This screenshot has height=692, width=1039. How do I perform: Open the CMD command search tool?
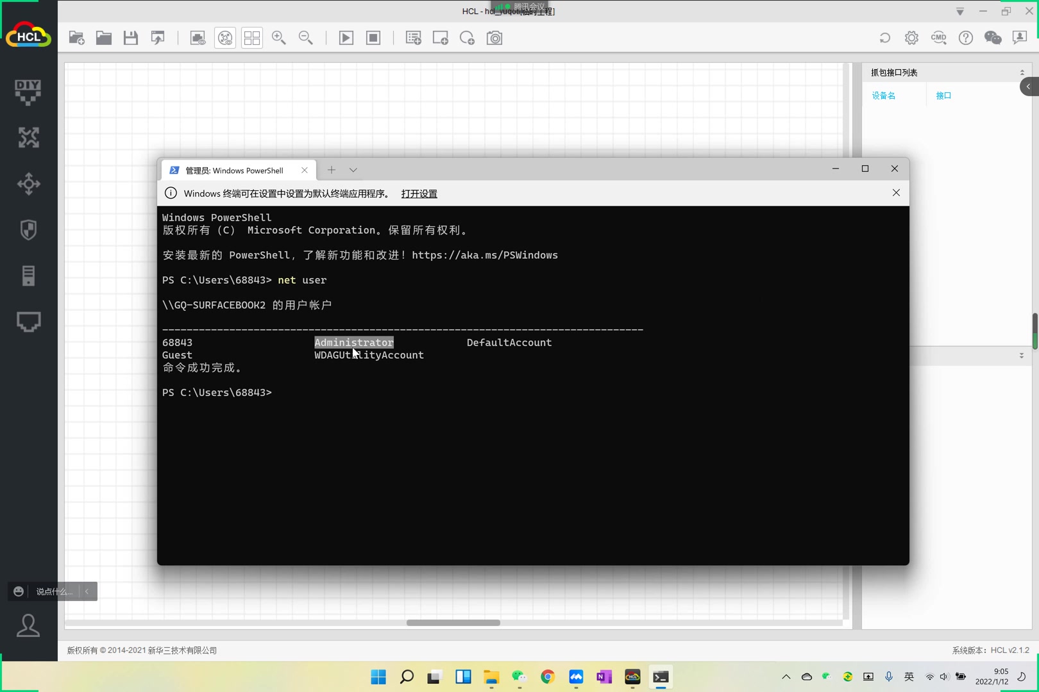[939, 38]
